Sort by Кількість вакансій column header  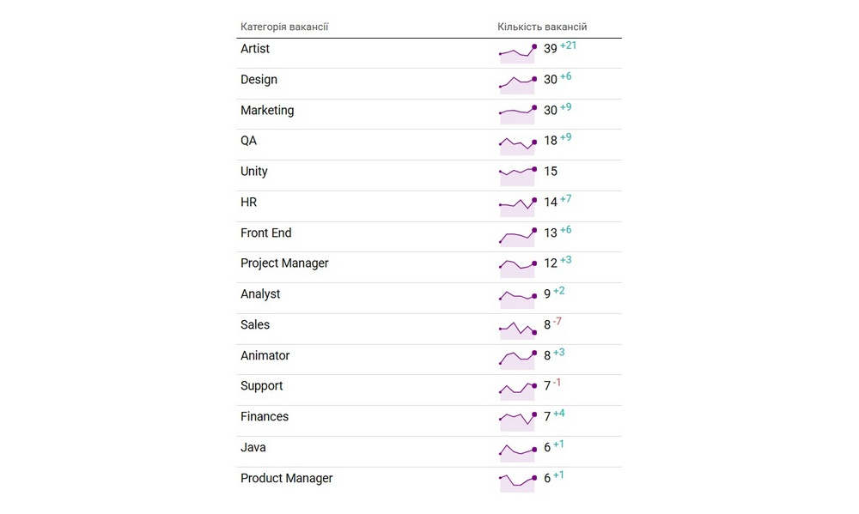point(542,27)
